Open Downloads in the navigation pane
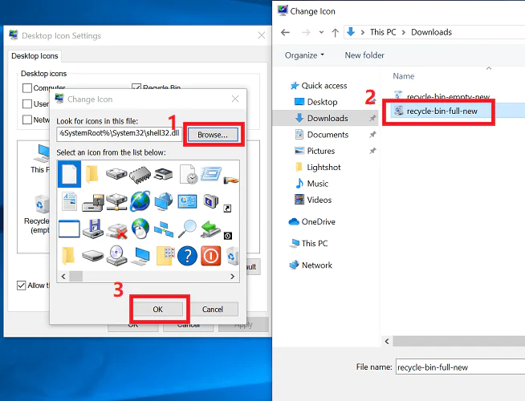The image size is (525, 401). (327, 118)
